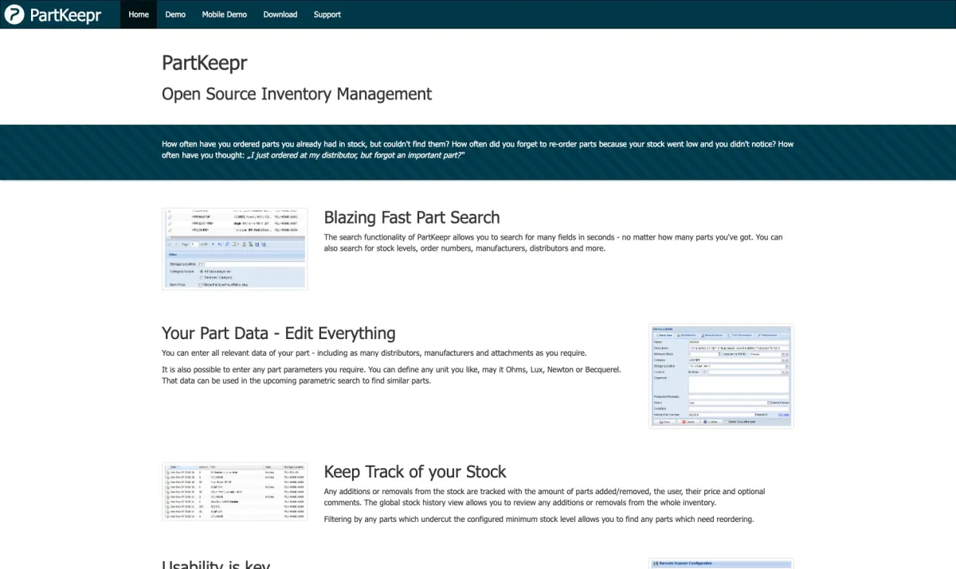956x569 pixels.
Task: Click the 'Usability is key' heading
Action: [x=216, y=564]
